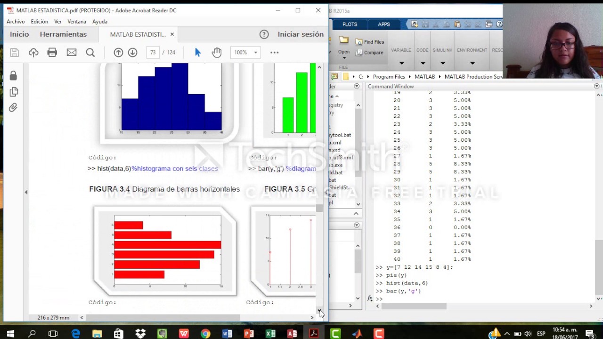Close the MATLAB ESTADISTI... tab

coord(172,34)
